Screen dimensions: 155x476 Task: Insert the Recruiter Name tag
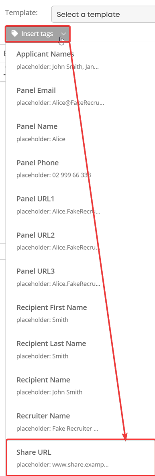[80, 422]
